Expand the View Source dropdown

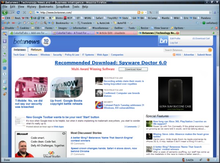tap(160, 28)
